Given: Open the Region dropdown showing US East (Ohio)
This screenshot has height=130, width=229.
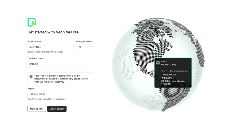Looking at the screenshot, I should click(60, 94).
